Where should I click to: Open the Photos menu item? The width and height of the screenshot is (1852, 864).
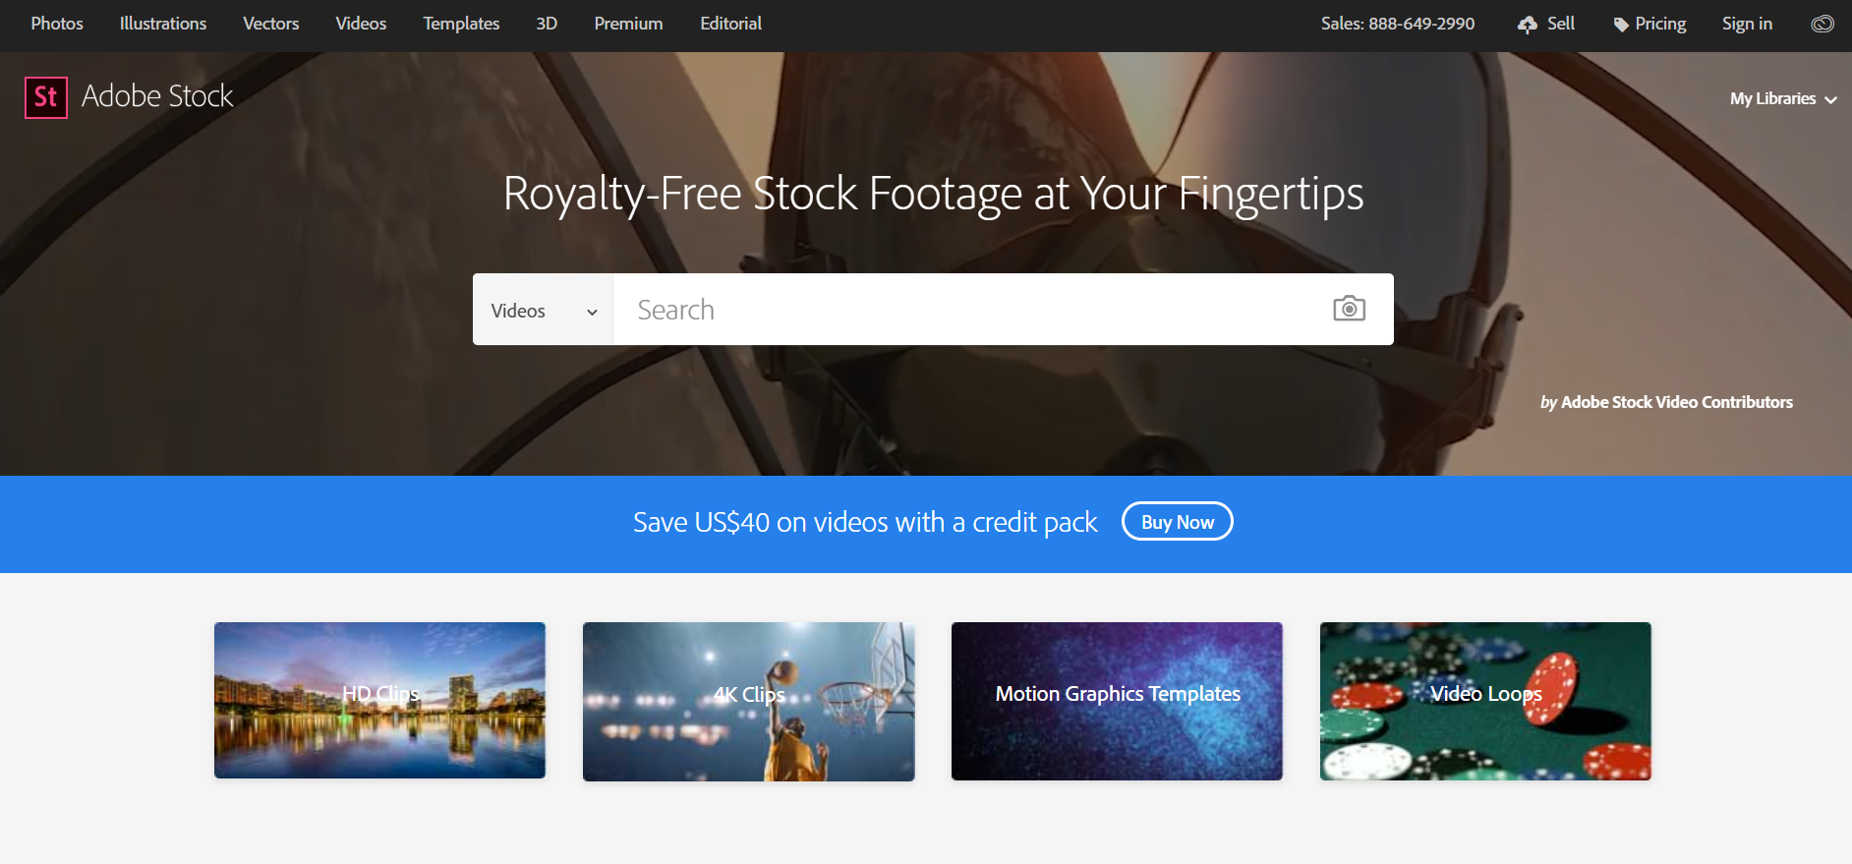point(57,24)
